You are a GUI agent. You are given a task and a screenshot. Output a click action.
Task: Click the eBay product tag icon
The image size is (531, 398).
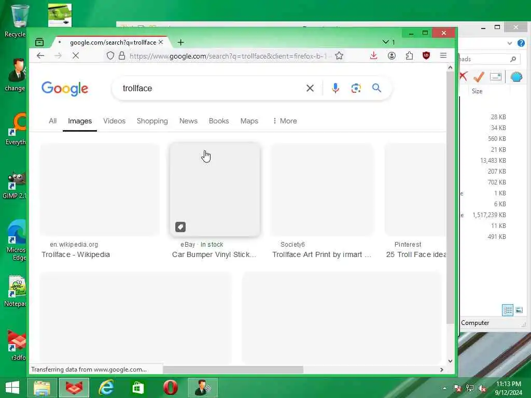180,227
